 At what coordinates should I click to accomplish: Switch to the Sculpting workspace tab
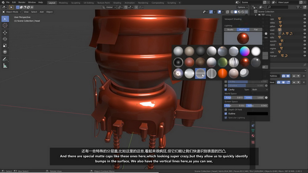click(x=76, y=3)
